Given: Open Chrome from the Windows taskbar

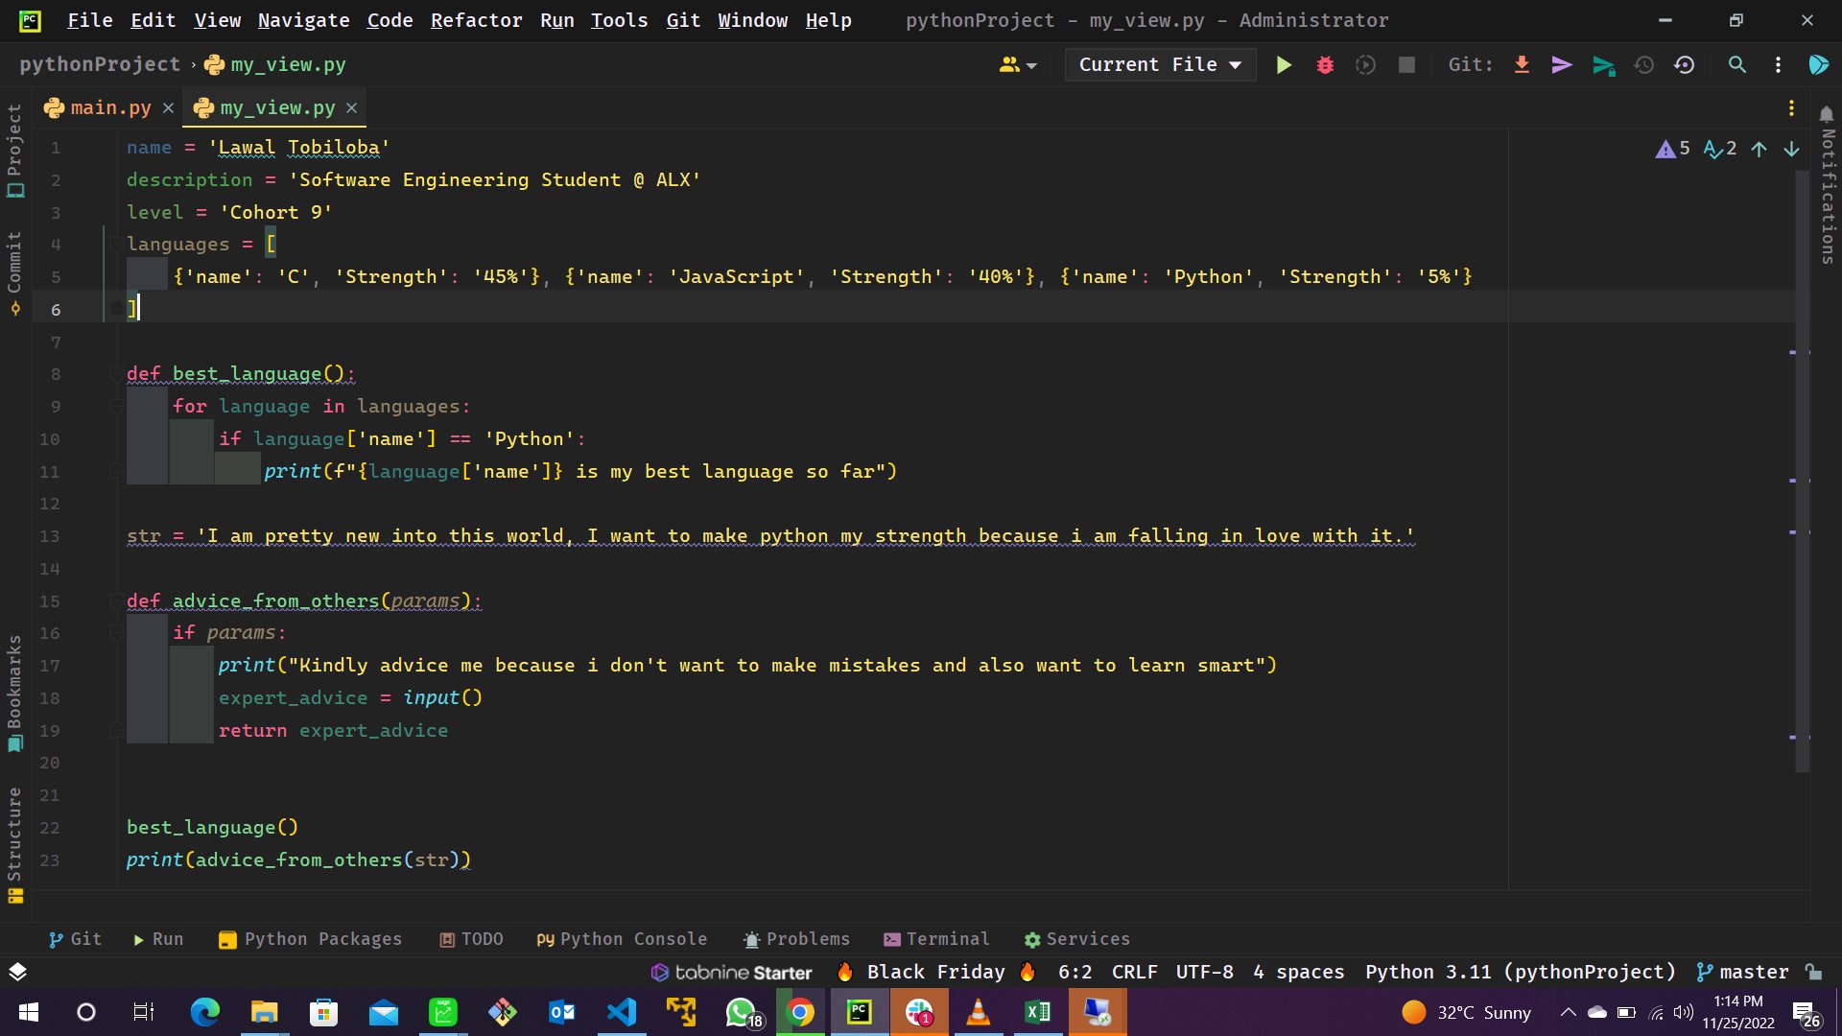Looking at the screenshot, I should click(799, 1012).
